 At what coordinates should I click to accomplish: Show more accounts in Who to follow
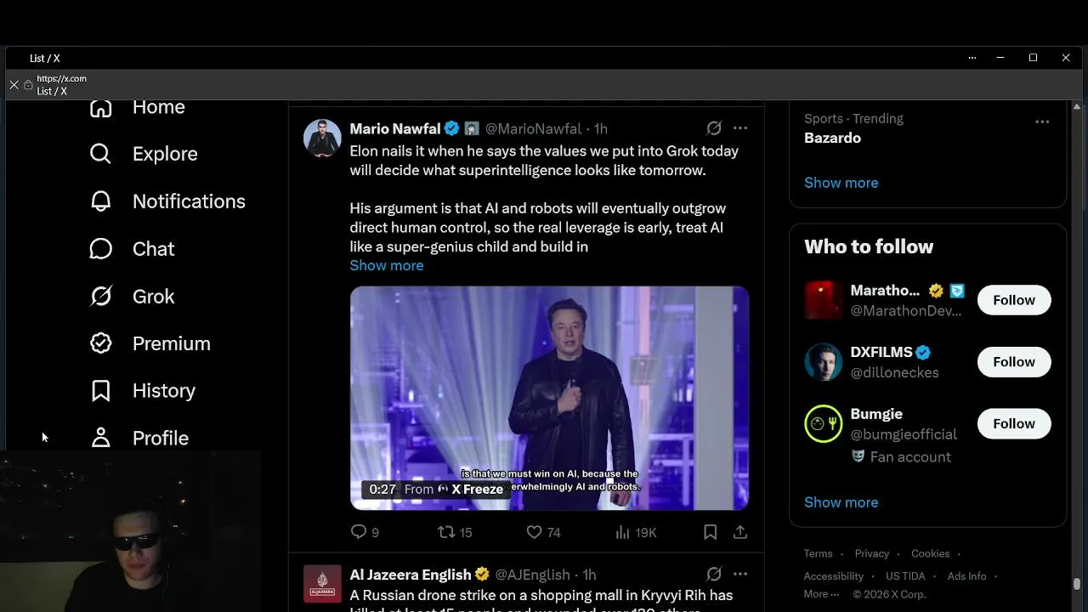[841, 502]
